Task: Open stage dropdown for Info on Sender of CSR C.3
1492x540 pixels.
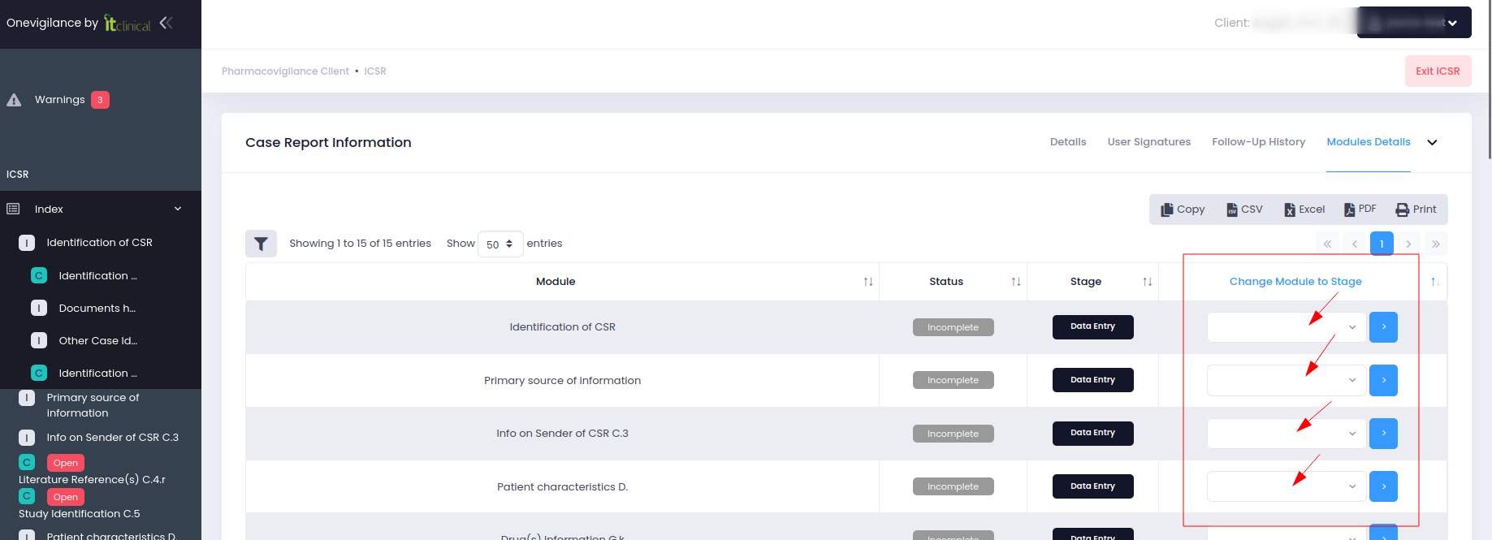Action: [x=1287, y=434]
